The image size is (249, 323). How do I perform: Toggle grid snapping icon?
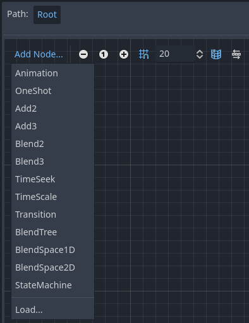[x=144, y=54]
